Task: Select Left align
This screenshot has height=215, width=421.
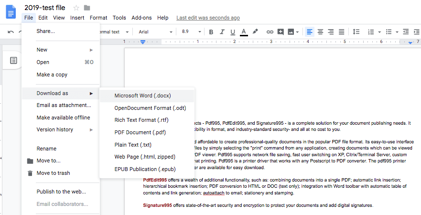Action: 309,32
